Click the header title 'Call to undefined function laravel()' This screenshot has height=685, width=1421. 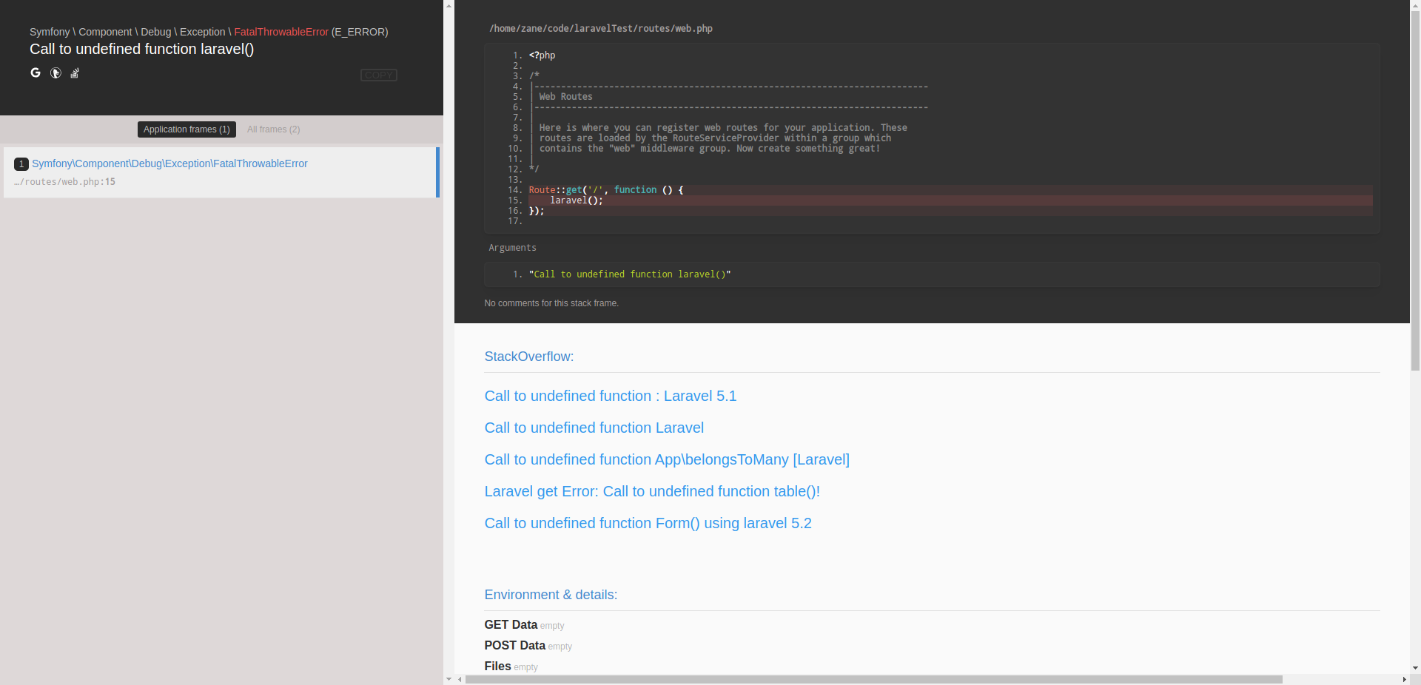coord(141,49)
